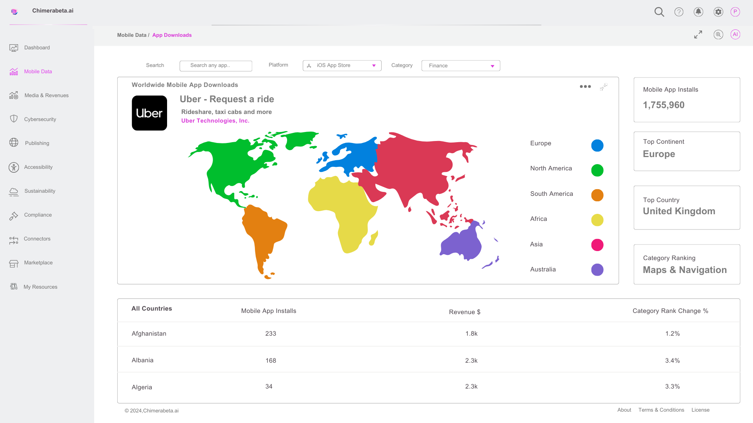This screenshot has width=753, height=423.
Task: Click the Afghanistan row name
Action: 149,334
